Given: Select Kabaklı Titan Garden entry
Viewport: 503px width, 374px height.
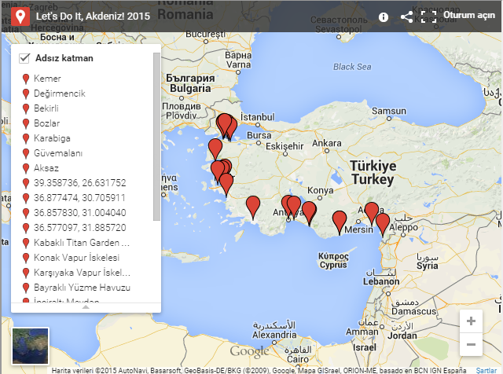Looking at the screenshot, I should (82, 243).
